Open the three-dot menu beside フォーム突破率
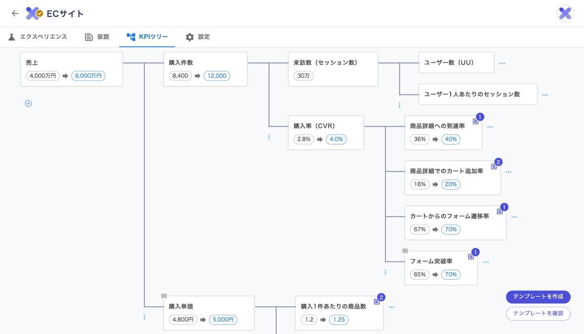584x334 pixels. tap(486, 262)
